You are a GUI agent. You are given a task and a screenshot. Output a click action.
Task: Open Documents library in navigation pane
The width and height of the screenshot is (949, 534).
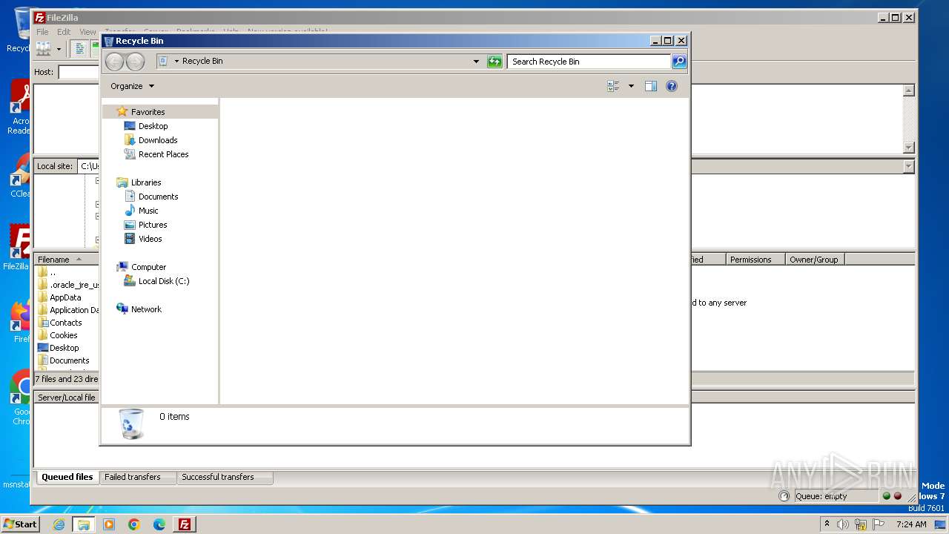point(158,197)
